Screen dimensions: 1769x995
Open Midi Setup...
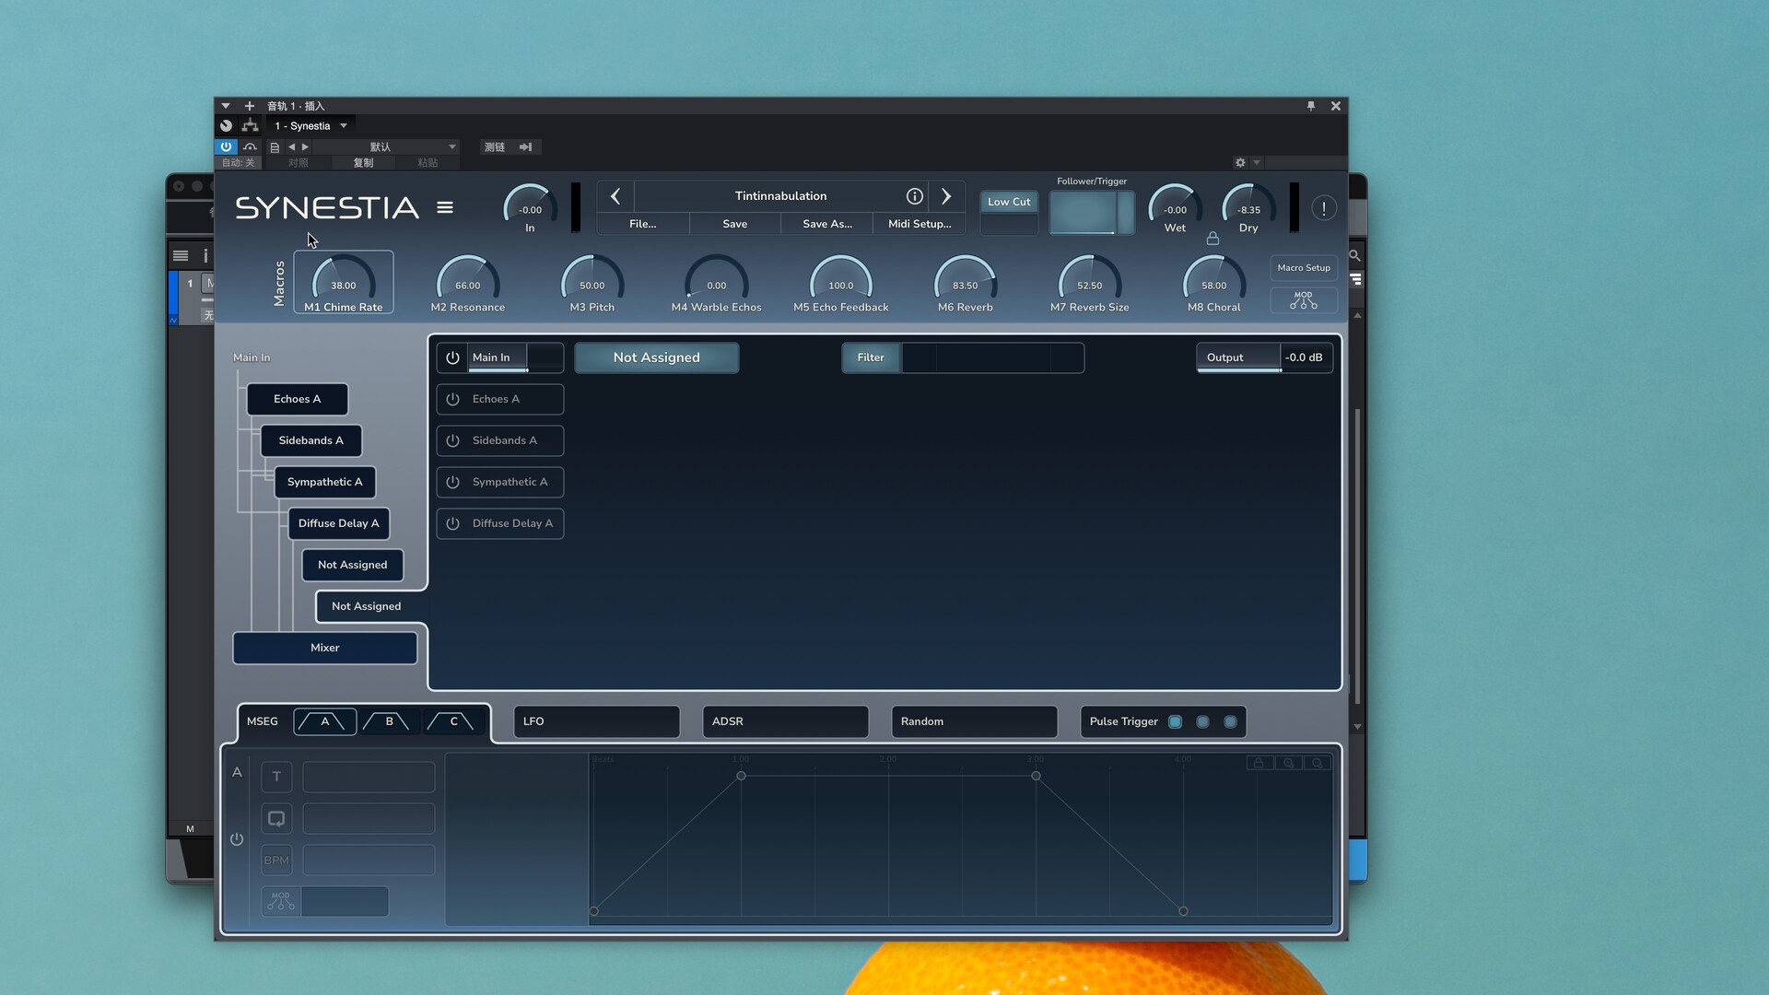920,224
